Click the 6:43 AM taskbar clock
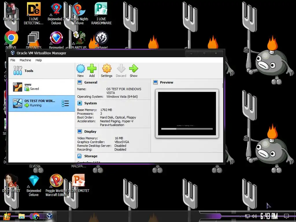 269,216
